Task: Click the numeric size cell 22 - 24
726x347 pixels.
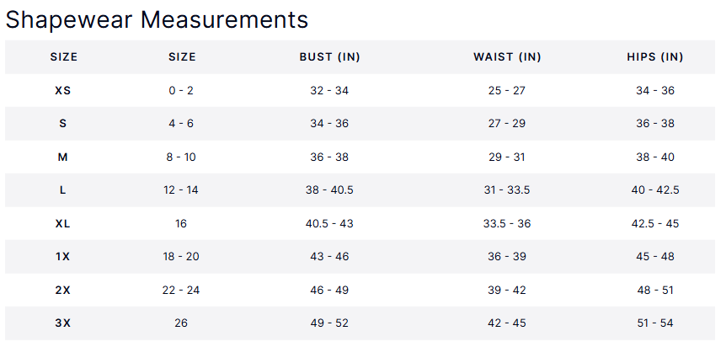Action: (181, 290)
